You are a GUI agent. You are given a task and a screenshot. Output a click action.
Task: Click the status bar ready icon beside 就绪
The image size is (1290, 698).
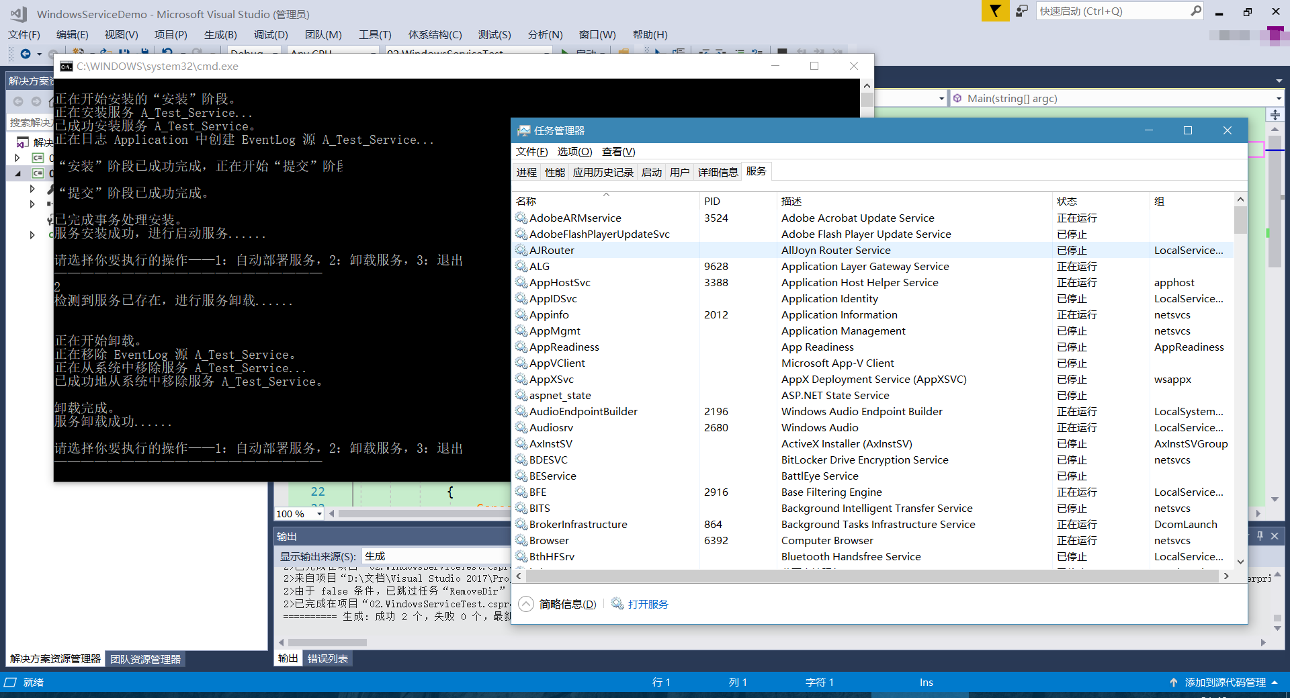click(x=10, y=682)
